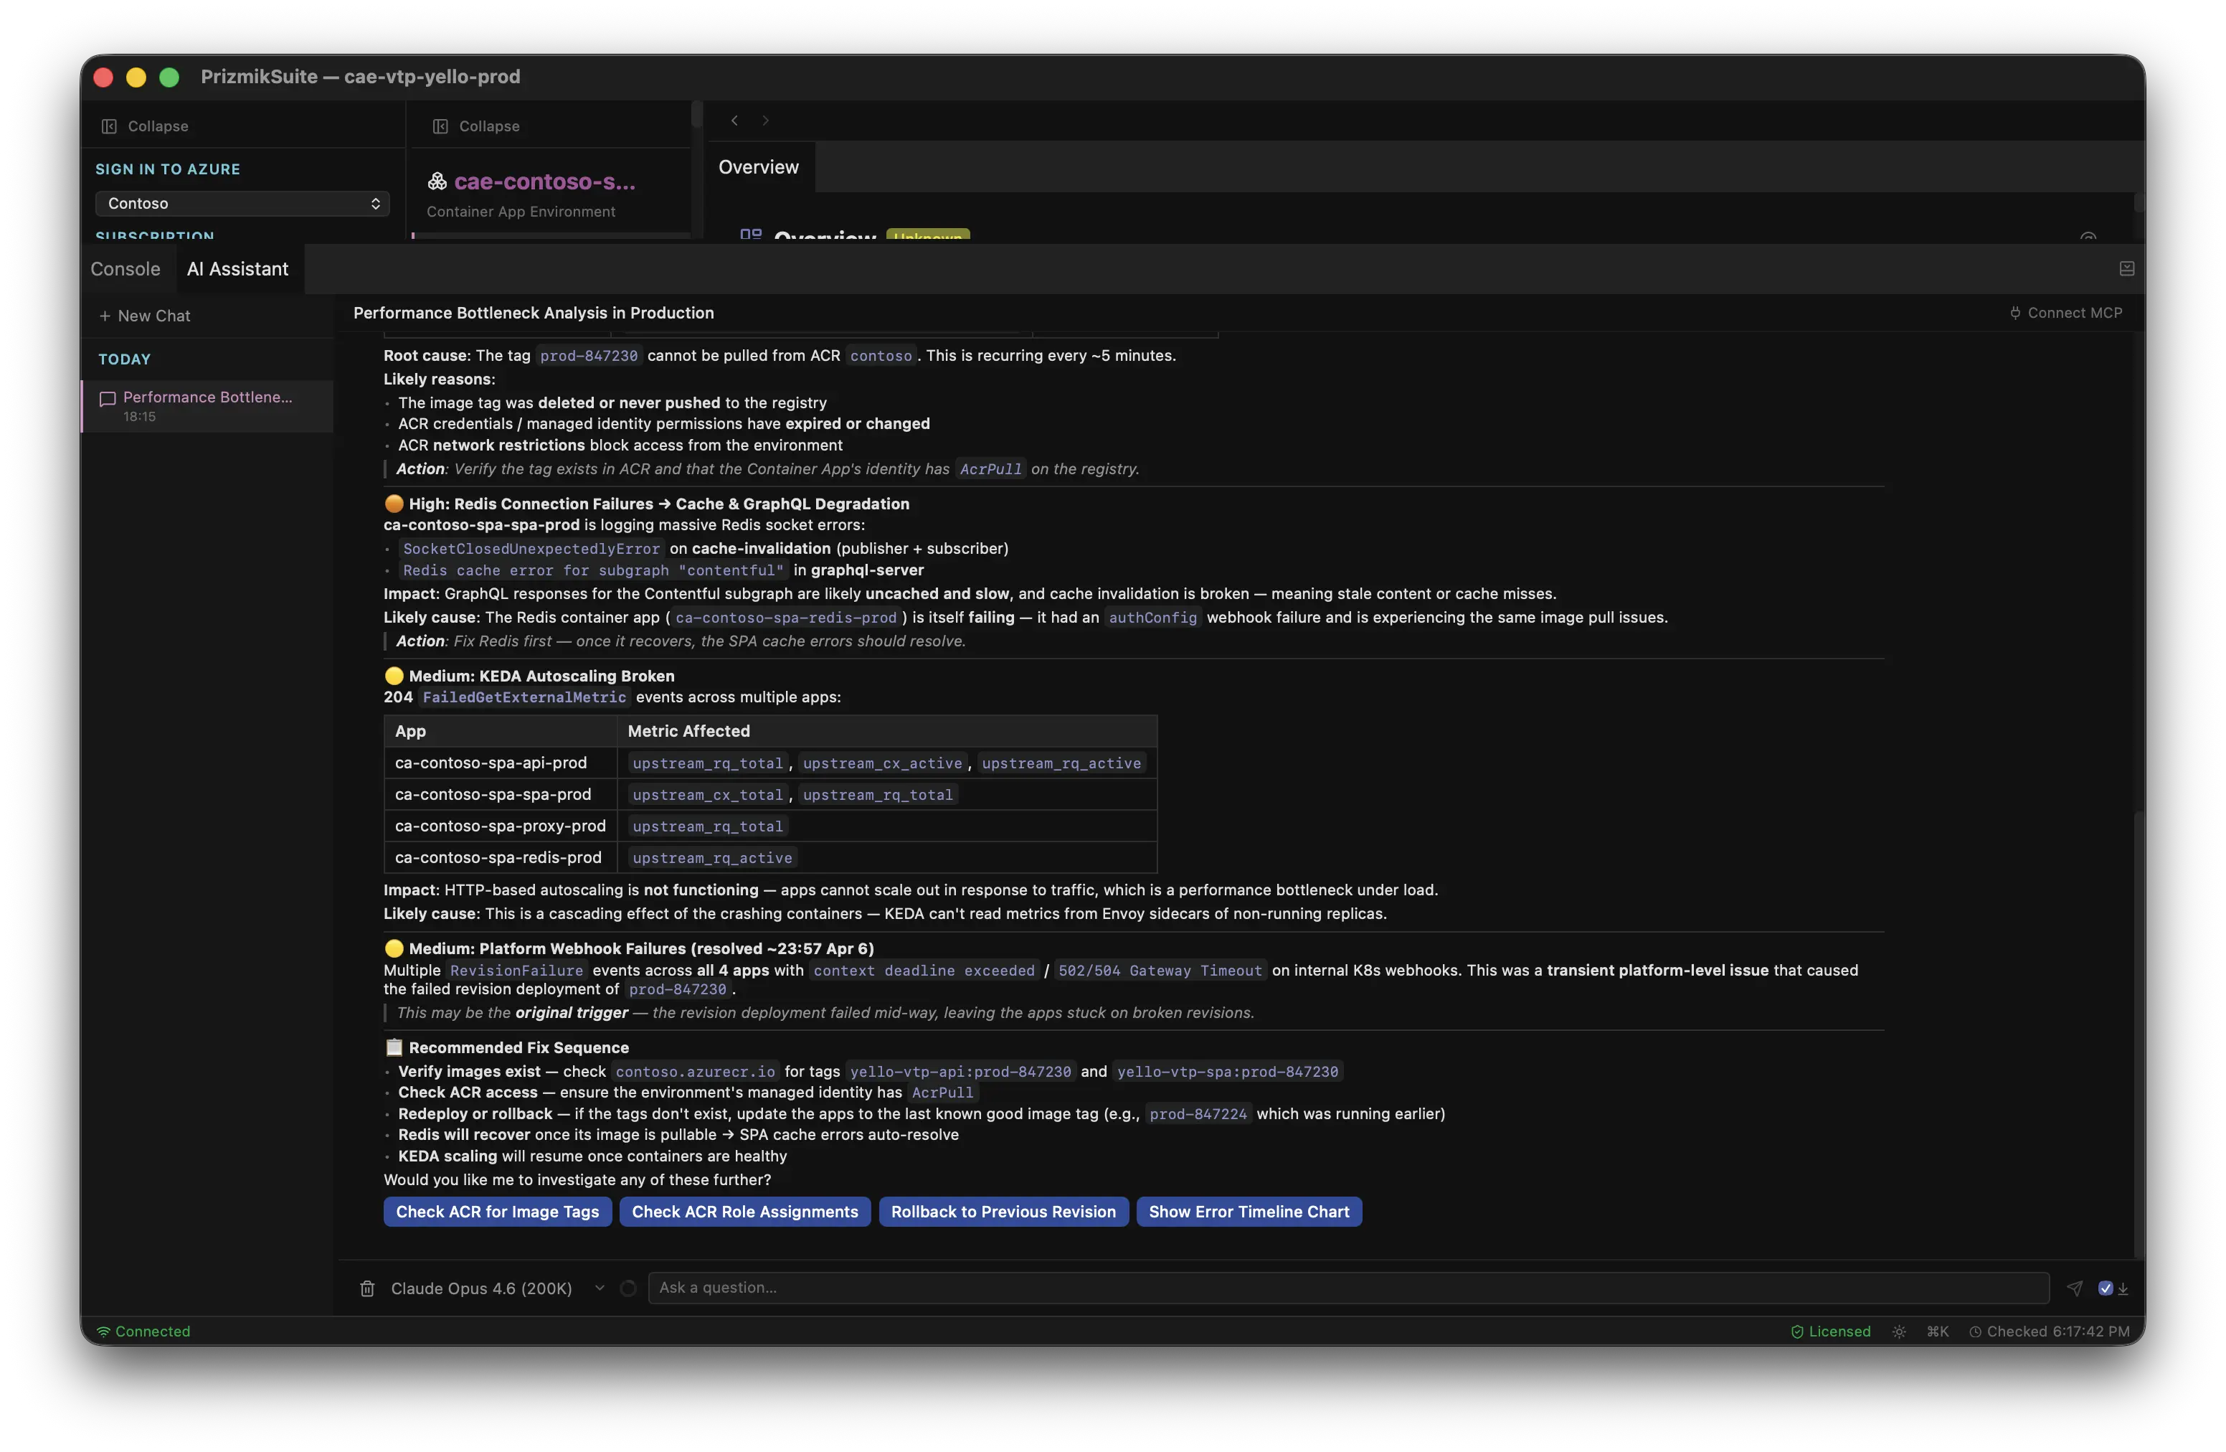Click the upstream_cx_total metric code
This screenshot has width=2226, height=1452.
pyautogui.click(x=708, y=796)
